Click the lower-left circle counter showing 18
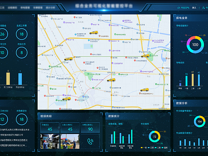 pyautogui.click(x=22, y=119)
